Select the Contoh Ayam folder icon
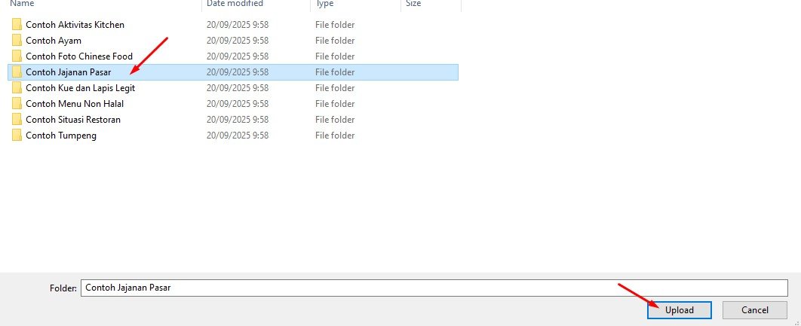Viewport: 801px width, 326px height. click(17, 41)
